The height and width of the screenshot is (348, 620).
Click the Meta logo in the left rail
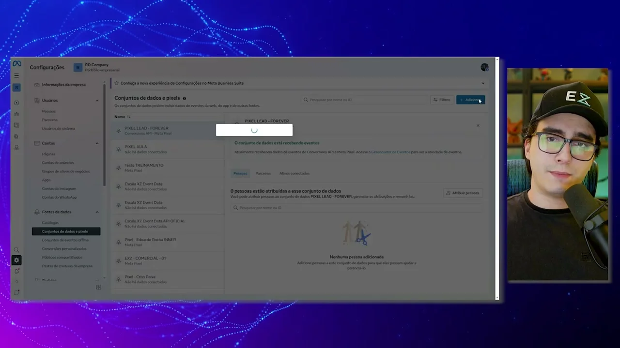coord(16,64)
